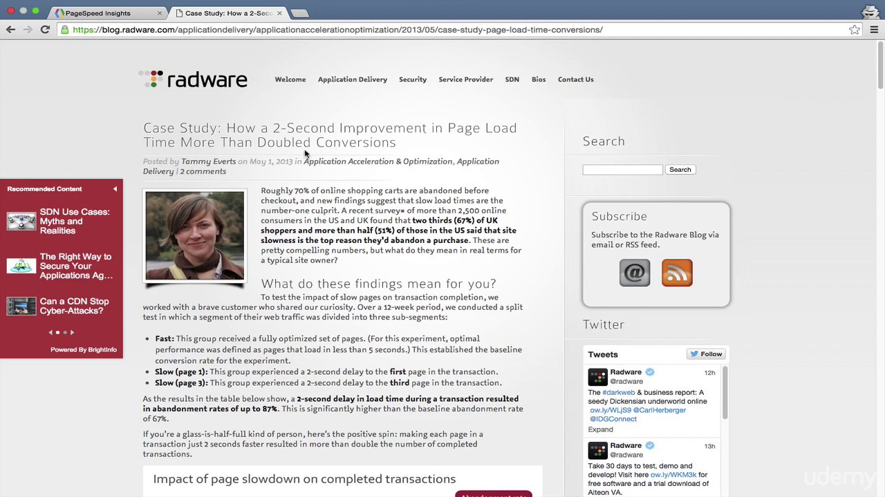Click Radware avatar on 12h tweet
The height and width of the screenshot is (497, 885).
(x=597, y=376)
